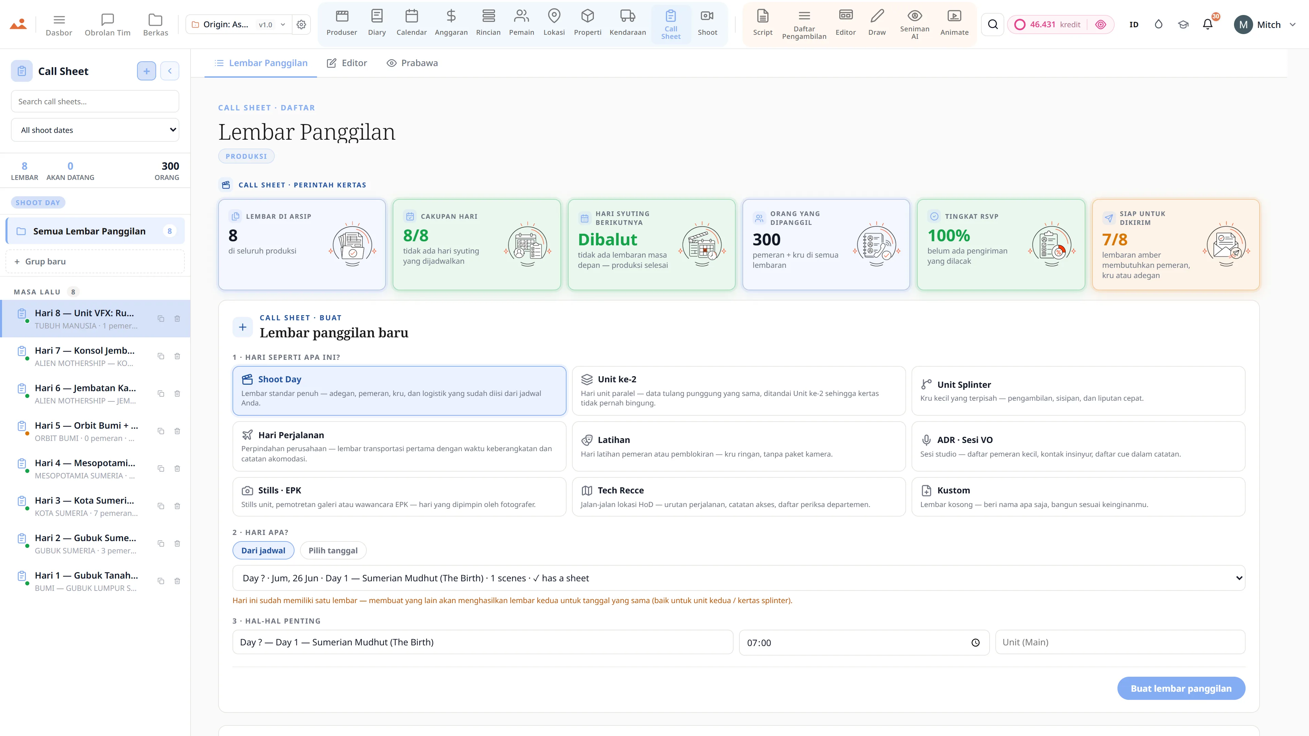Viewport: 1309px width, 736px height.
Task: Collapse the Call Sheet sidebar
Action: (x=170, y=71)
